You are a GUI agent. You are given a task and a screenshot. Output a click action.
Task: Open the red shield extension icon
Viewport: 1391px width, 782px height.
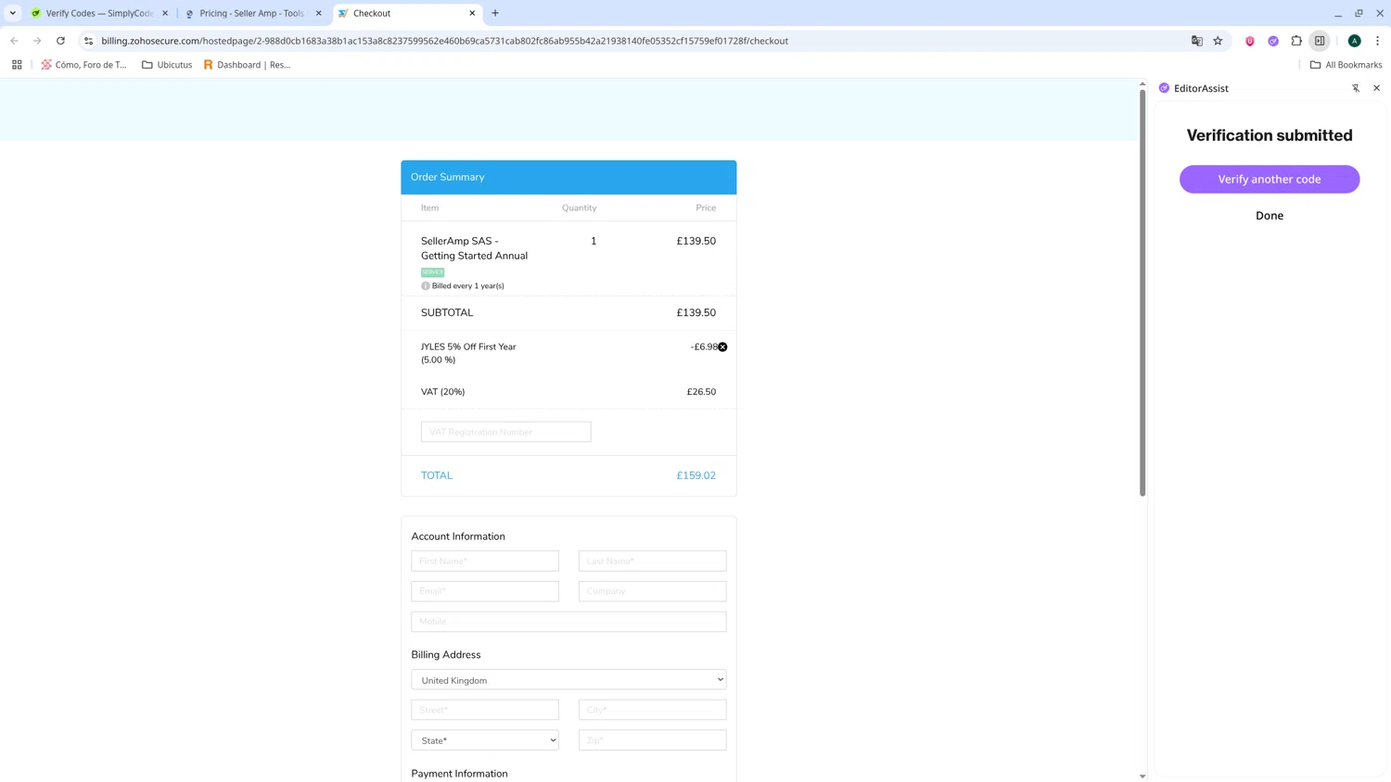coord(1250,41)
